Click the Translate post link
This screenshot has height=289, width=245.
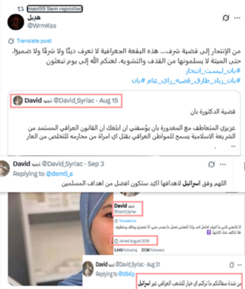click(34, 41)
